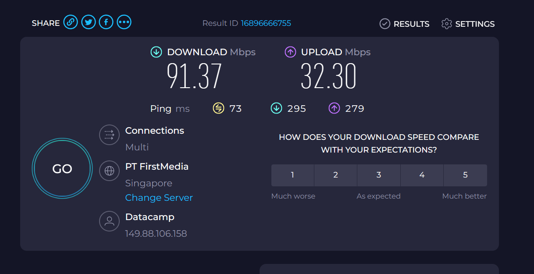Image resolution: width=534 pixels, height=274 pixels.
Task: Click the Datacamp user profile icon
Action: click(109, 221)
